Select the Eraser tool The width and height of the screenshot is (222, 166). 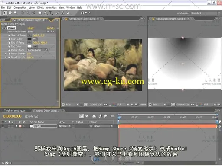click(68, 13)
